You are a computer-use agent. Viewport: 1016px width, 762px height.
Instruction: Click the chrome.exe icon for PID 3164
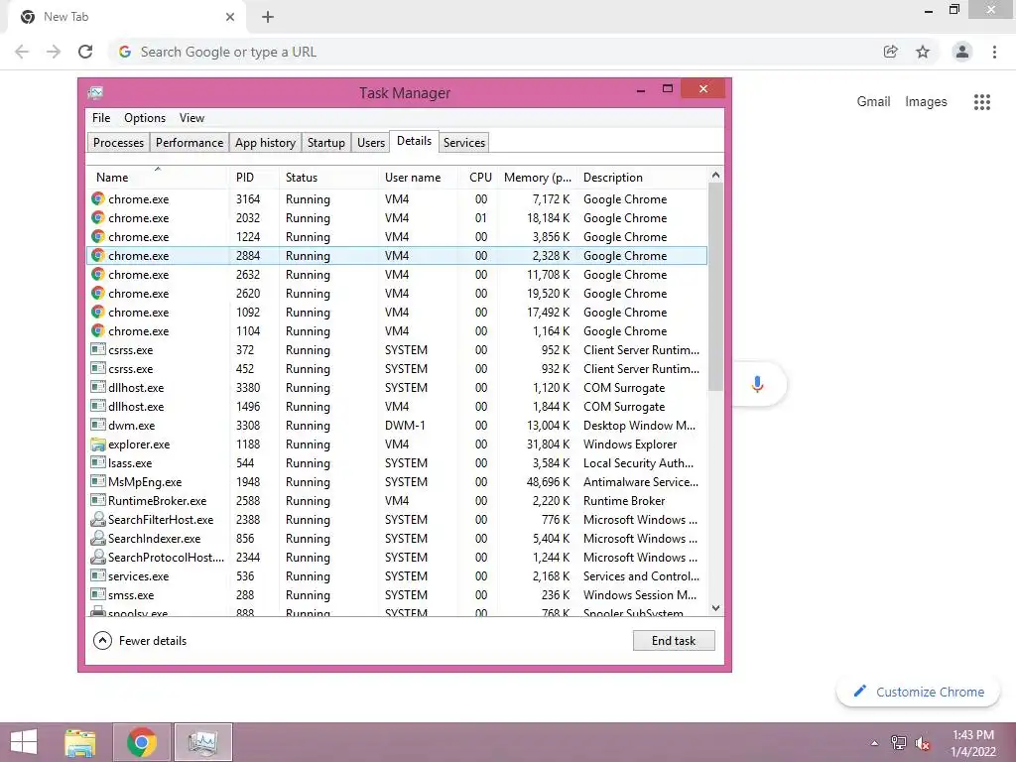98,198
